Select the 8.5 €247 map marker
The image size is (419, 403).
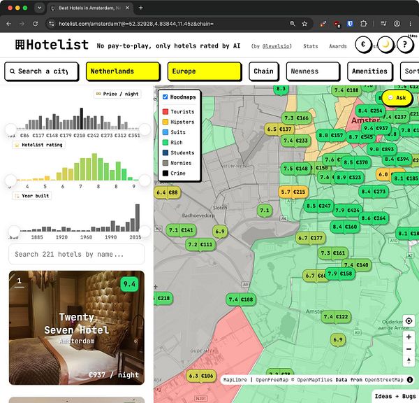click(x=318, y=206)
